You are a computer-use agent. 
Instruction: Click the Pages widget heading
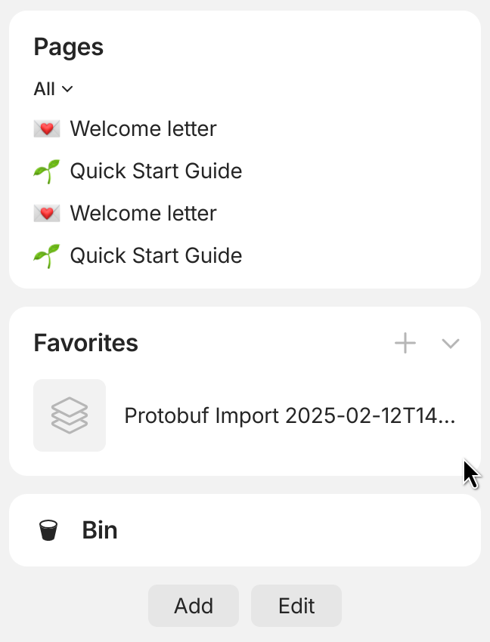pyautogui.click(x=69, y=47)
